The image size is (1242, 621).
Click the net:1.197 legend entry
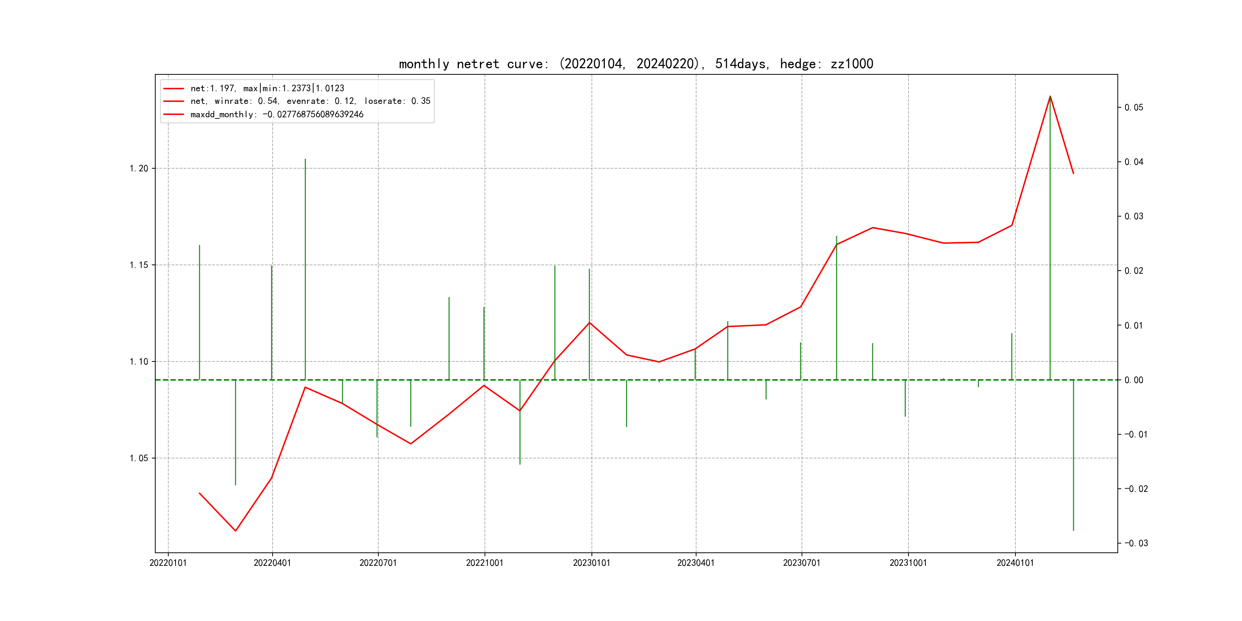click(267, 88)
